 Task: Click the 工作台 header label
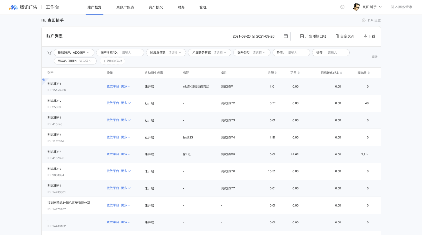53,7
